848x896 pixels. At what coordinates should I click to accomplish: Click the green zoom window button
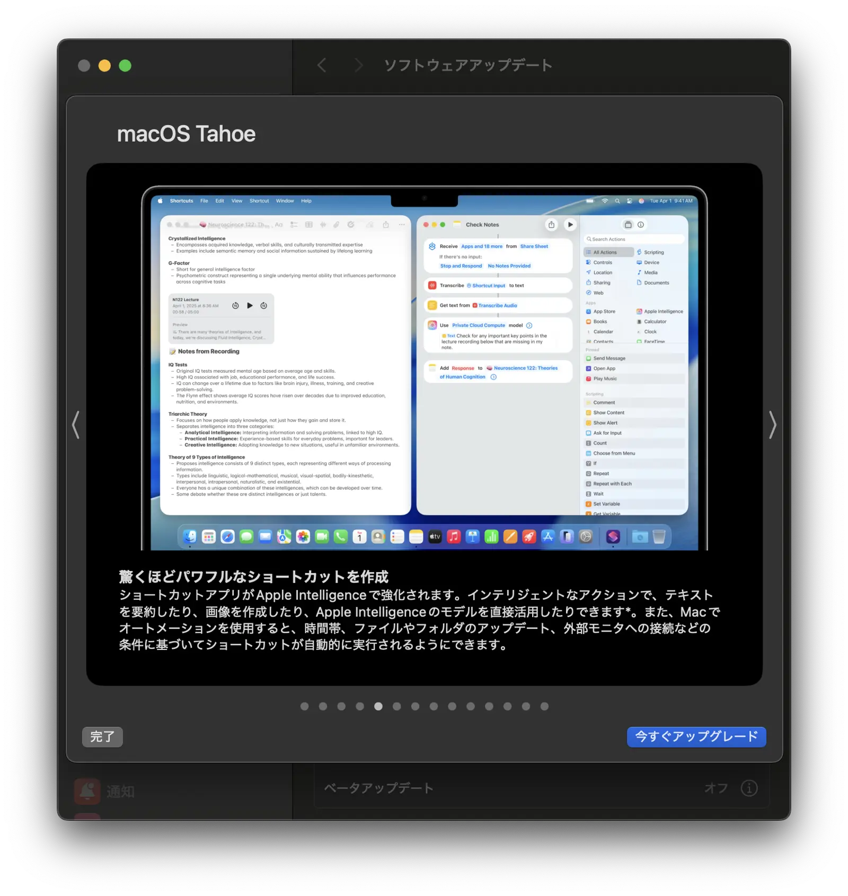125,65
